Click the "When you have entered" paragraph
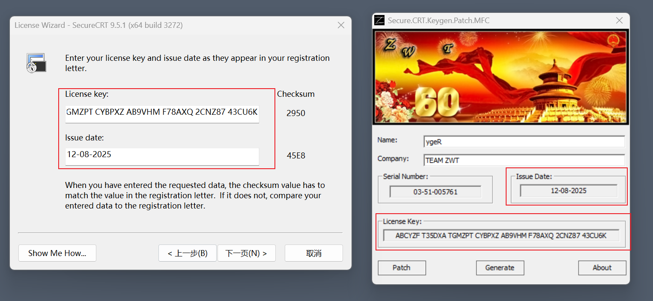The width and height of the screenshot is (653, 301). tap(195, 195)
